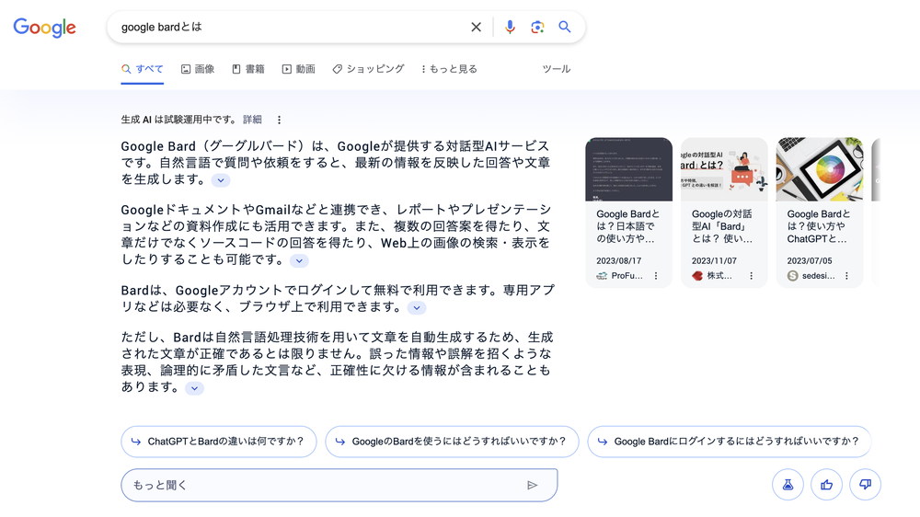The width and height of the screenshot is (920, 517).
Task: Open Google Lens image search
Action: pyautogui.click(x=537, y=27)
